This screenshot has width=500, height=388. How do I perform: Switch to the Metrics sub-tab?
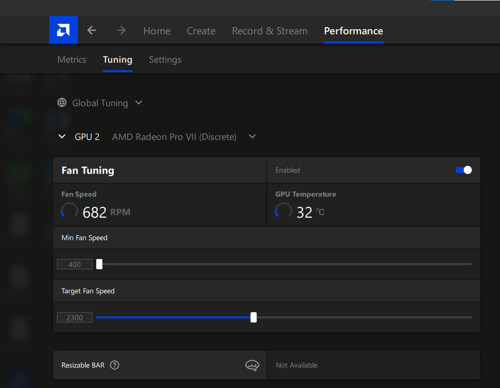tap(72, 59)
